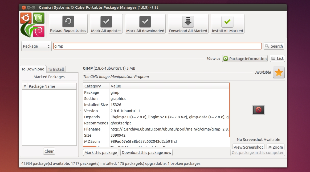The image size is (310, 172).
Task: Click the Reload Repositories toolbar button
Action: [x=68, y=24]
